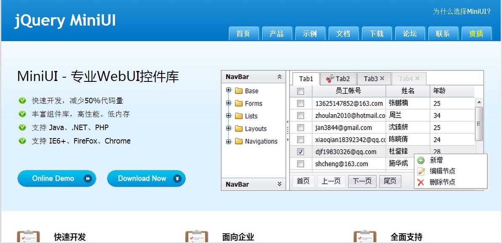The image size is (502, 243).
Task: Open the 联系 navigation tab
Action: tap(443, 34)
